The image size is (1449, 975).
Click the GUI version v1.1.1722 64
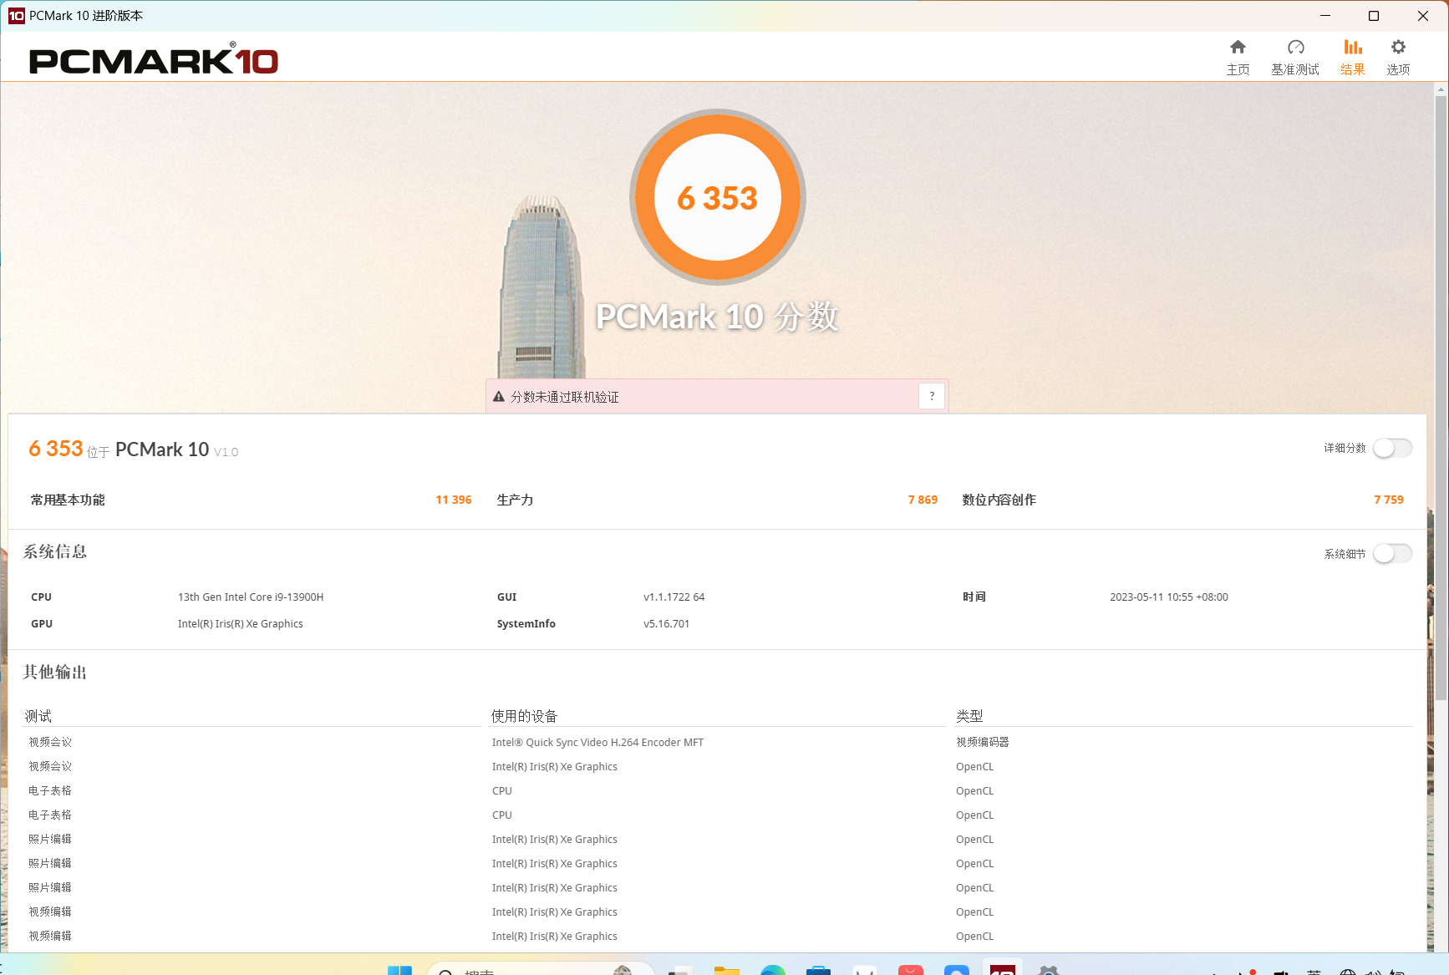click(x=674, y=597)
